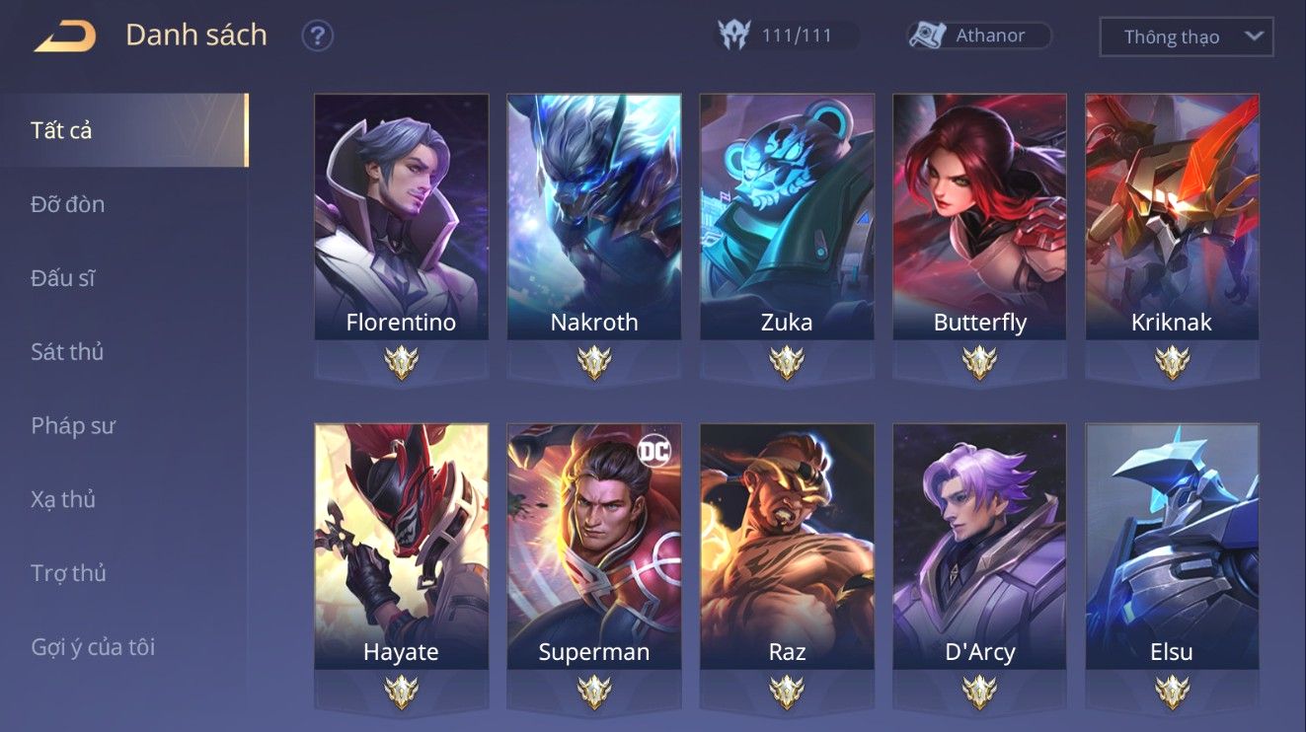Tap the hero count helmet icon
Image resolution: width=1306 pixels, height=732 pixels.
pyautogui.click(x=734, y=36)
